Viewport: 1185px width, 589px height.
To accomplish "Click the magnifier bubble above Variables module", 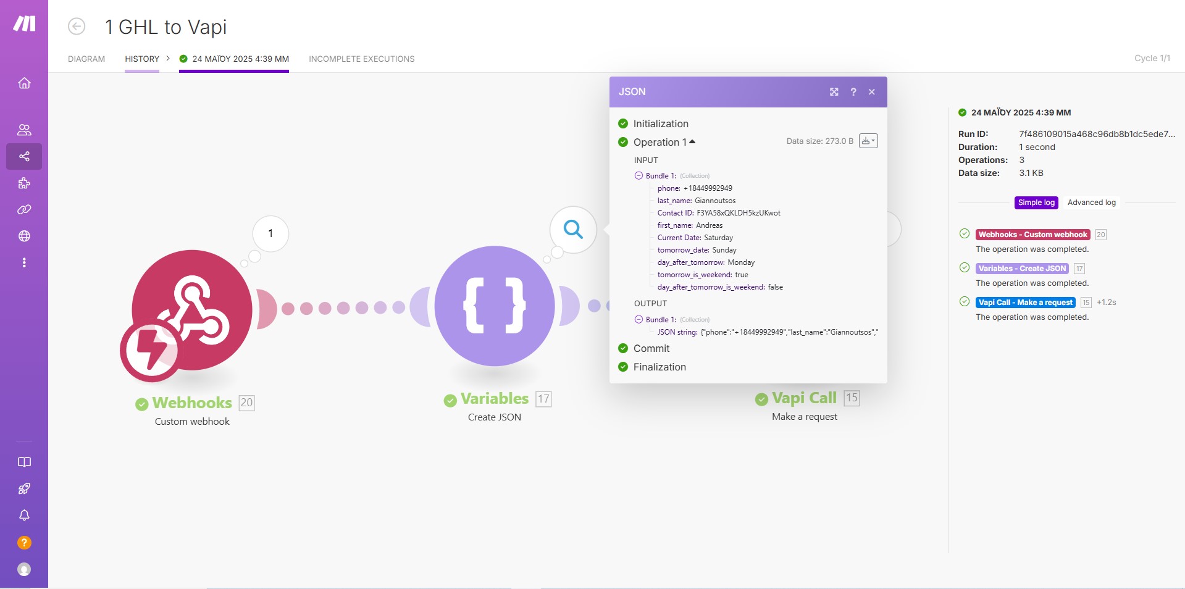I will pyautogui.click(x=573, y=230).
